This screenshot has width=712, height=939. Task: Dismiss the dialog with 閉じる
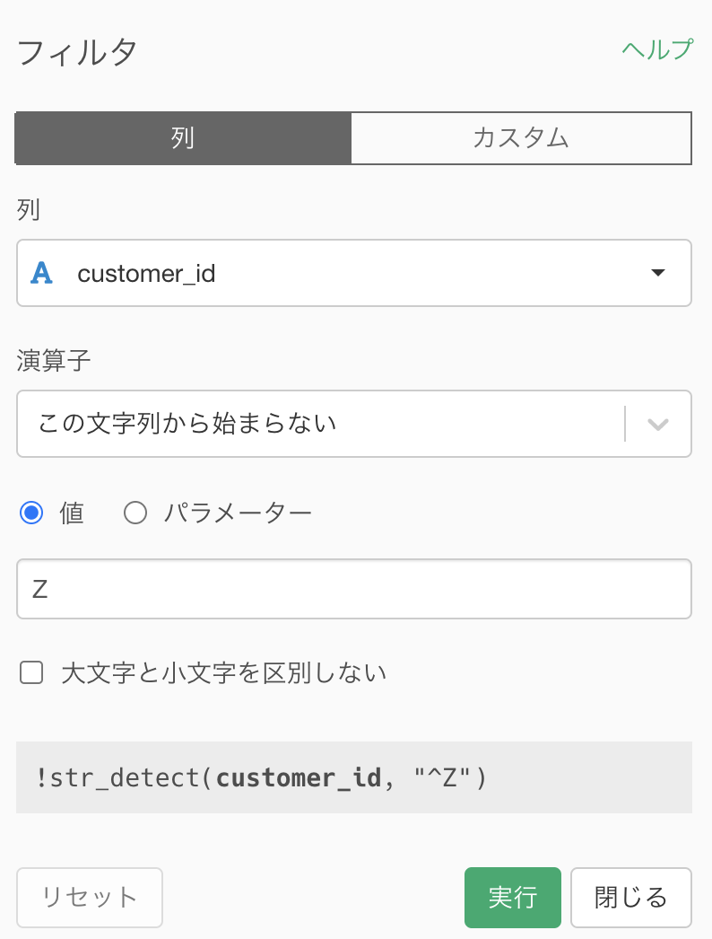click(630, 898)
